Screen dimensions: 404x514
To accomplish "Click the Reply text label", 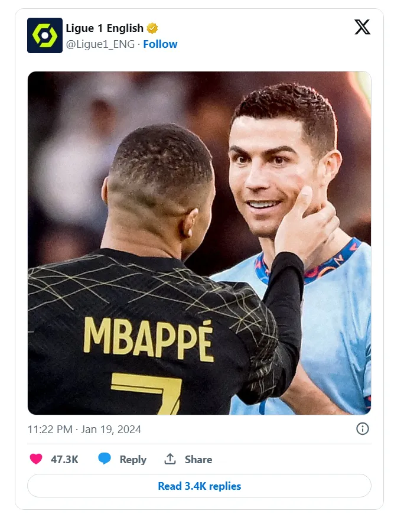I will click(x=133, y=460).
